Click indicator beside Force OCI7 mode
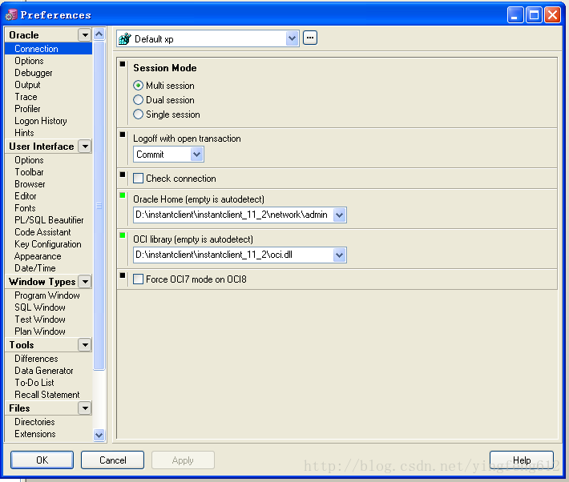Screen dimensions: 569x482 [x=123, y=275]
